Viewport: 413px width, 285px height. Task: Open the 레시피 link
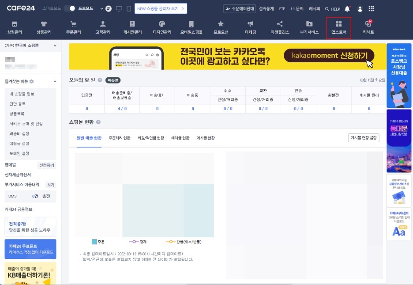314,9
